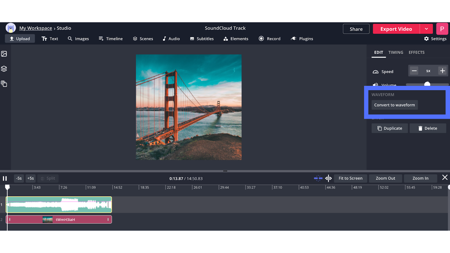The height and width of the screenshot is (253, 450).
Task: Open the Plugins menu
Action: coord(302,39)
